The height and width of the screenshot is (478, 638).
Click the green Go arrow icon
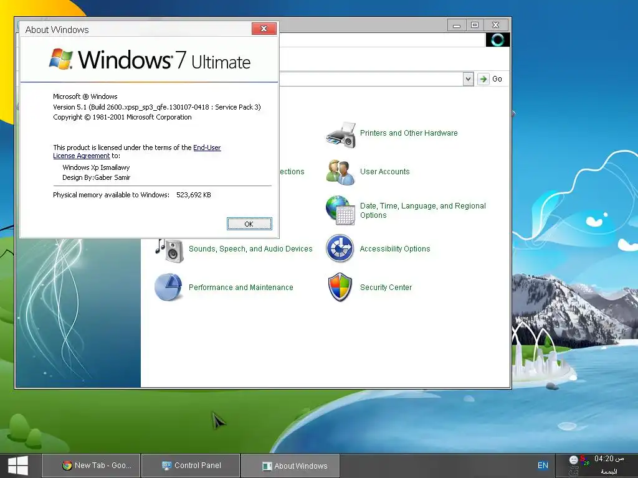coord(483,79)
